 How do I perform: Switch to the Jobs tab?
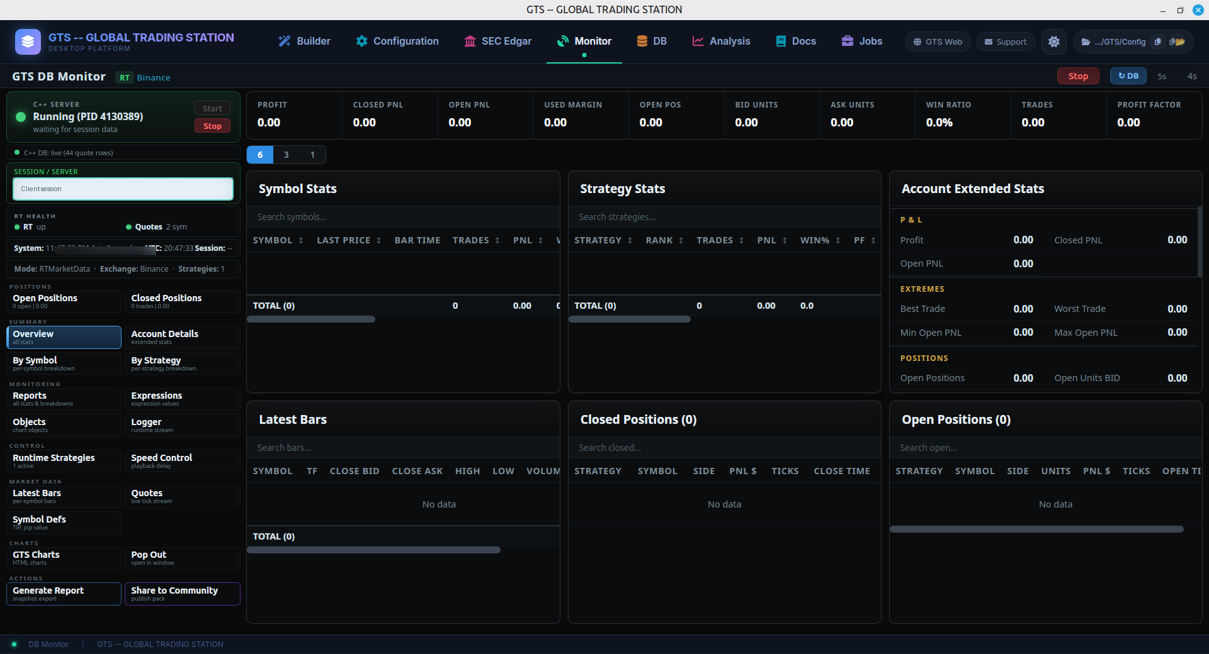click(x=862, y=41)
